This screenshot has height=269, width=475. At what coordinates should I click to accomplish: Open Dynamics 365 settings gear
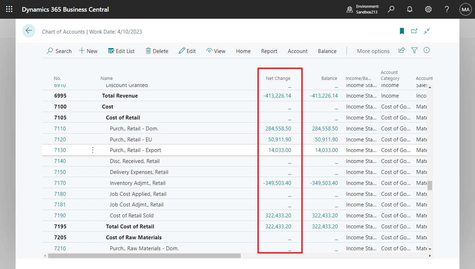[428, 9]
